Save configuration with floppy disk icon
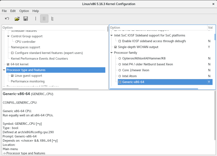Screen dimensions: 217x156 [x=26, y=19]
